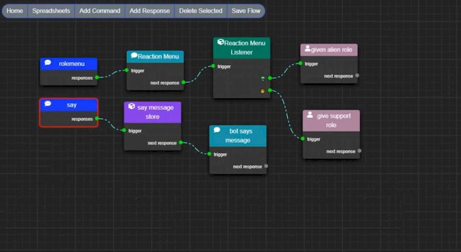Click next response port on give support role
This screenshot has width=461, height=252.
point(360,151)
